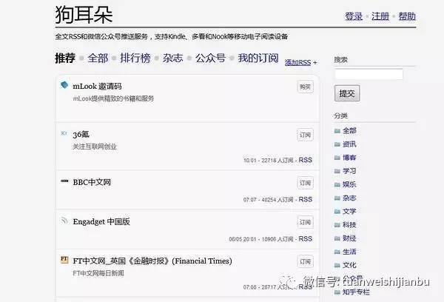Click folder icon beside 生活 category
Image resolution: width=444 pixels, height=302 pixels.
[337, 252]
